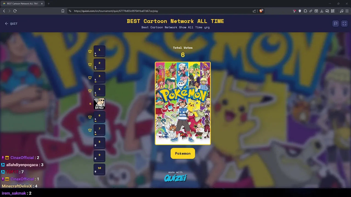The width and height of the screenshot is (351, 197).
Task: Bookmark this page icon
Action: tap(63, 11)
